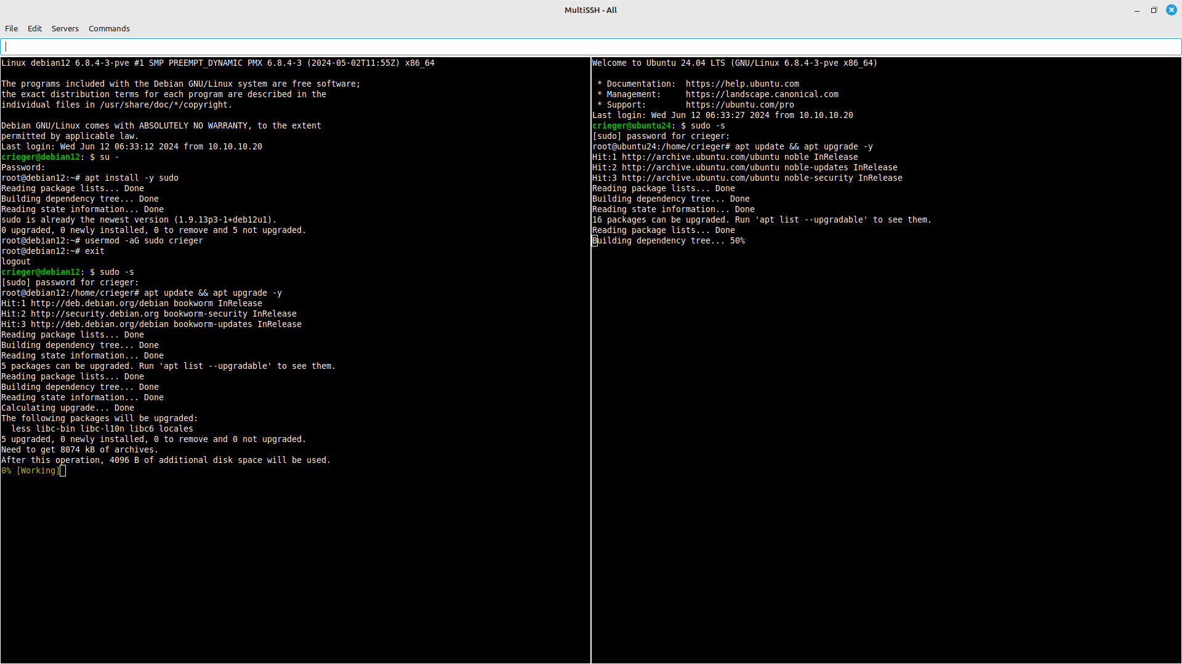
Task: Click 'Welcome to Ubuntu 24.04 LTS' header line
Action: click(x=735, y=63)
